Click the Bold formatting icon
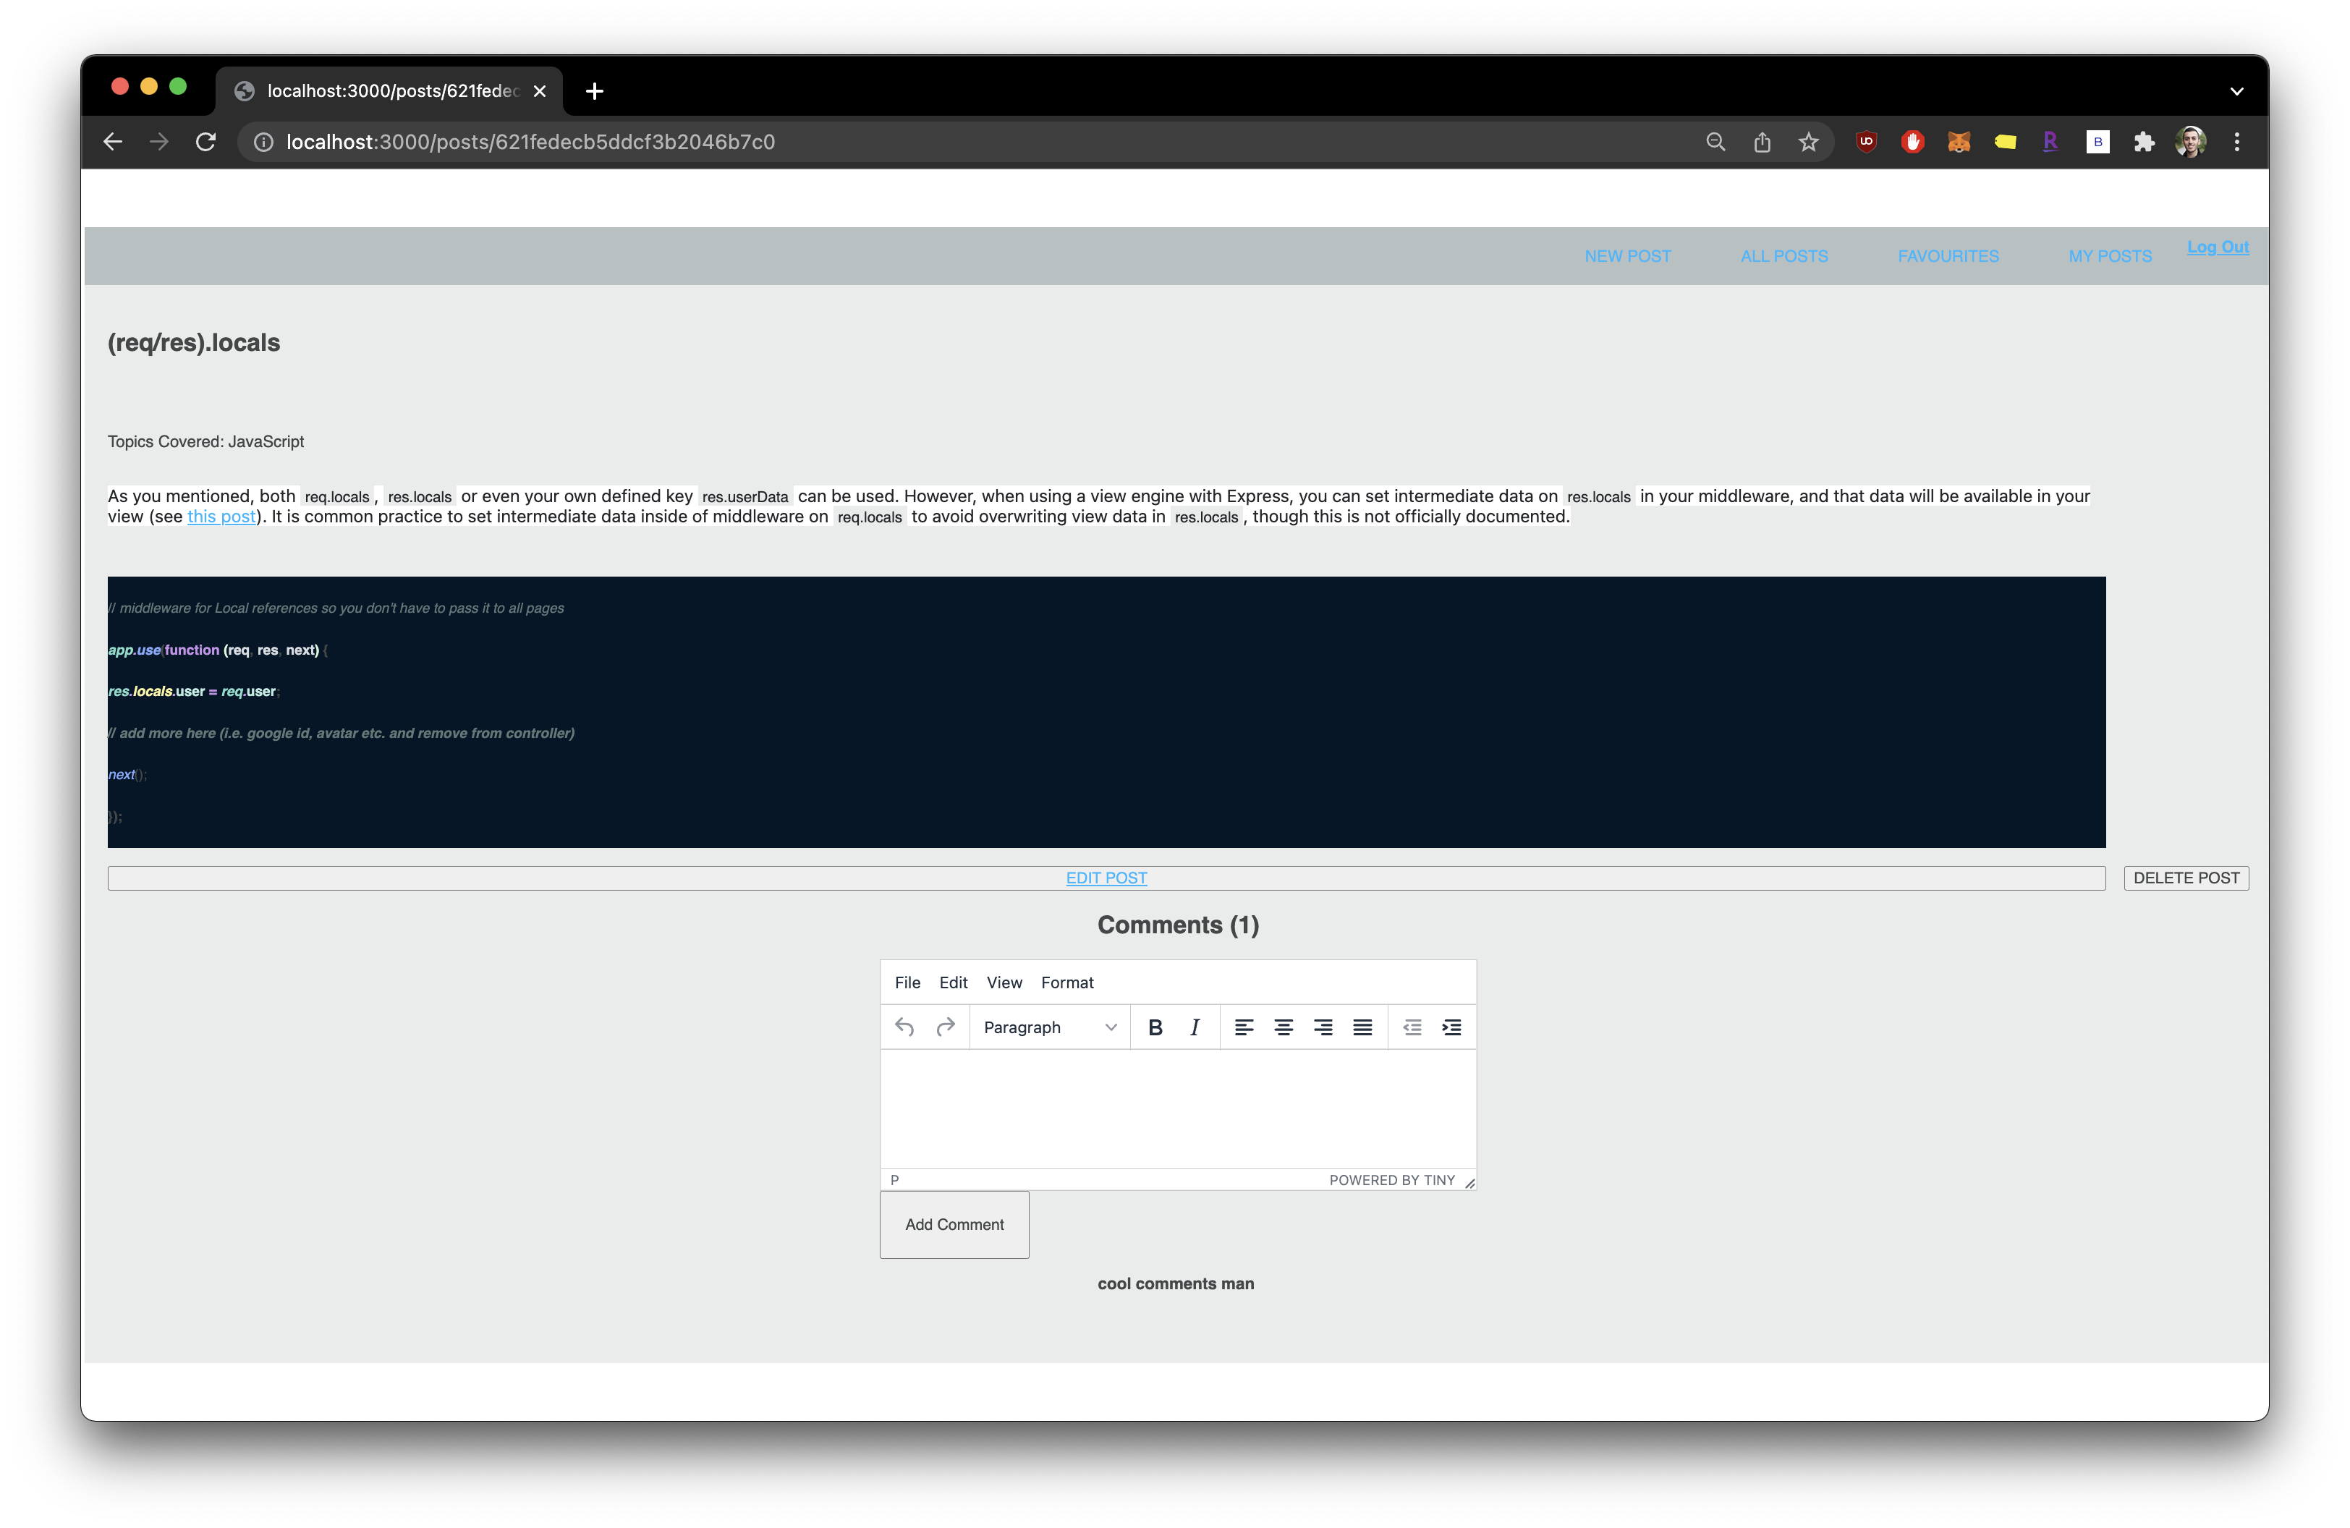Viewport: 2350px width, 1528px height. point(1154,1027)
